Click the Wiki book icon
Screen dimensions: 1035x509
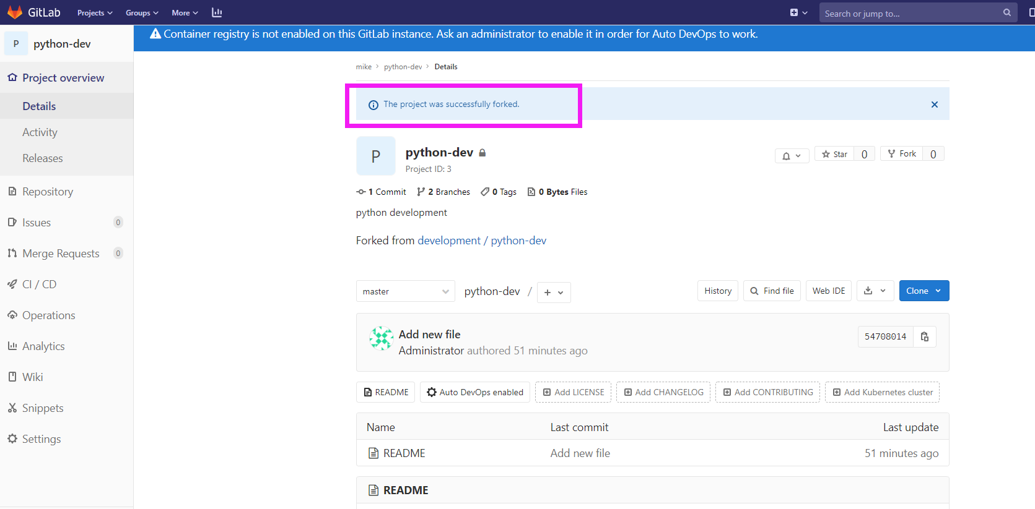[12, 377]
